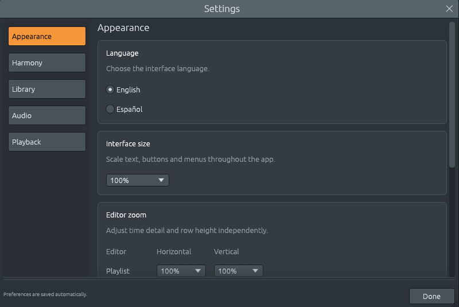
Task: Click the 'Preferences are saved automatically.' note
Action: pos(45,294)
